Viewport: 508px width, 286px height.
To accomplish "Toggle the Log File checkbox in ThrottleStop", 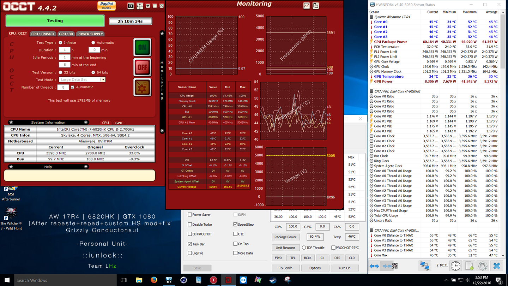I will pyautogui.click(x=190, y=253).
